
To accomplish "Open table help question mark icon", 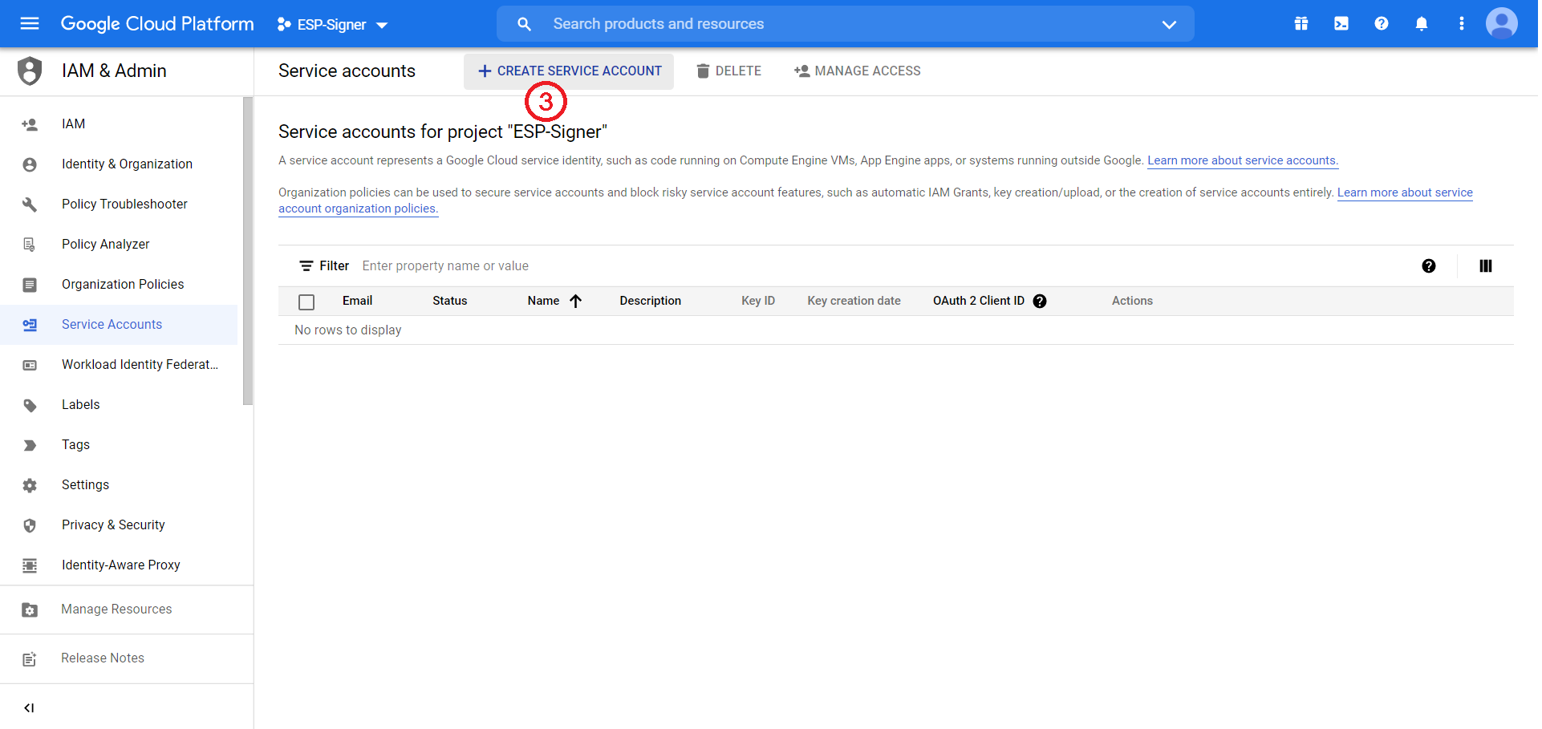I will pyautogui.click(x=1429, y=266).
